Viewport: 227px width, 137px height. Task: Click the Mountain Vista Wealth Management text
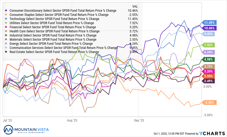click(31, 130)
